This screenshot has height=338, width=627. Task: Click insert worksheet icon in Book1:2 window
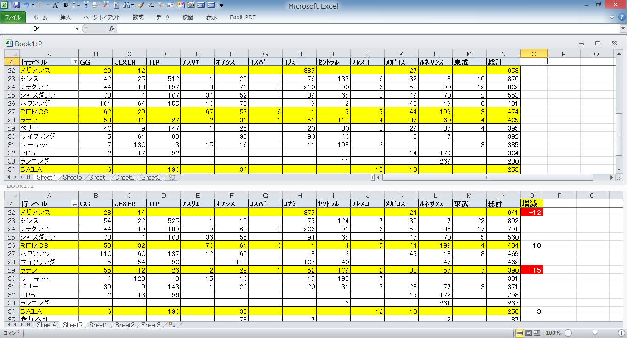[173, 177]
